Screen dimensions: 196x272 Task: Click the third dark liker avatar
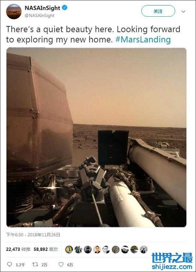[x=88, y=250]
